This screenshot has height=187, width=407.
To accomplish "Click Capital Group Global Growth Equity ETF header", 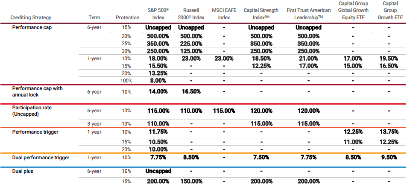I will coord(352,11).
